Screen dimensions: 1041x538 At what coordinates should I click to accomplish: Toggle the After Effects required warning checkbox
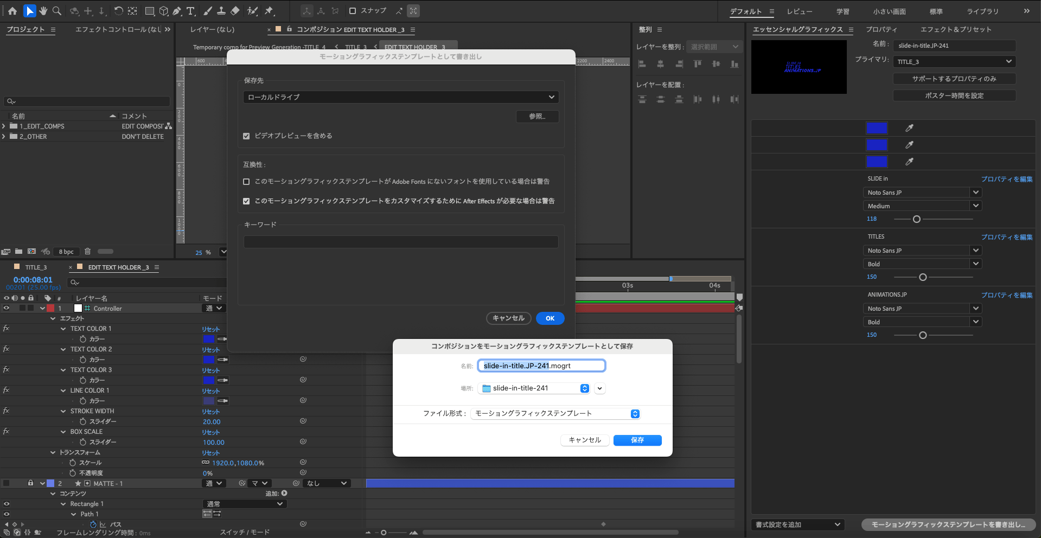[x=246, y=201]
